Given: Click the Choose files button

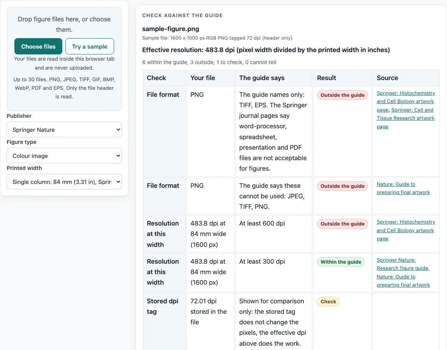Looking at the screenshot, I should coord(38,46).
